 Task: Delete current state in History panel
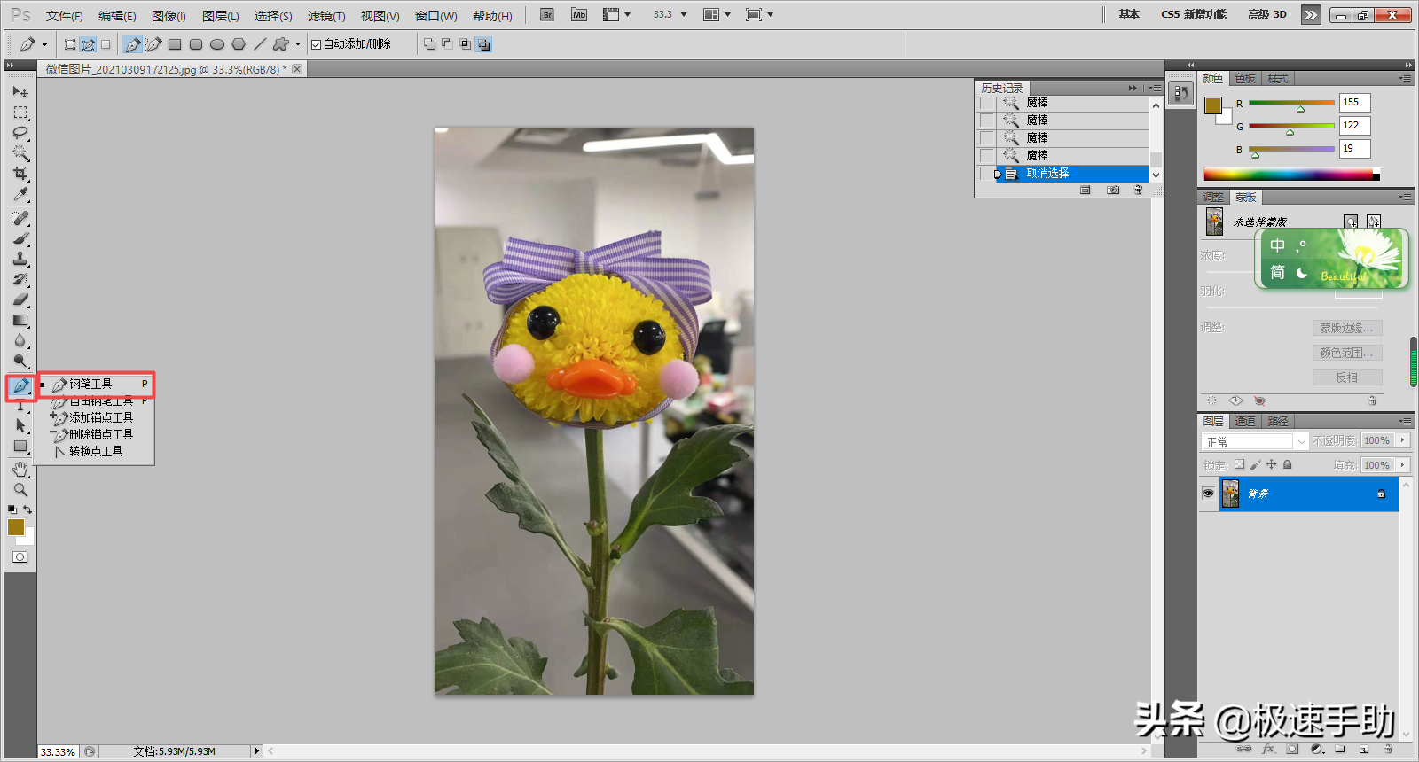pyautogui.click(x=1138, y=190)
